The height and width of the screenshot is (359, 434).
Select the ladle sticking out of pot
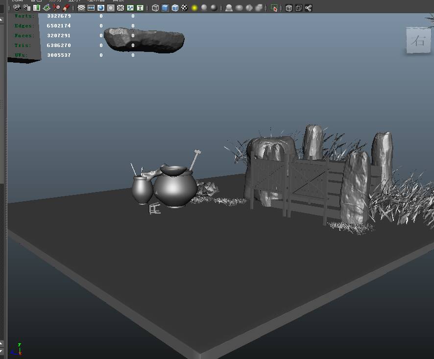point(195,161)
